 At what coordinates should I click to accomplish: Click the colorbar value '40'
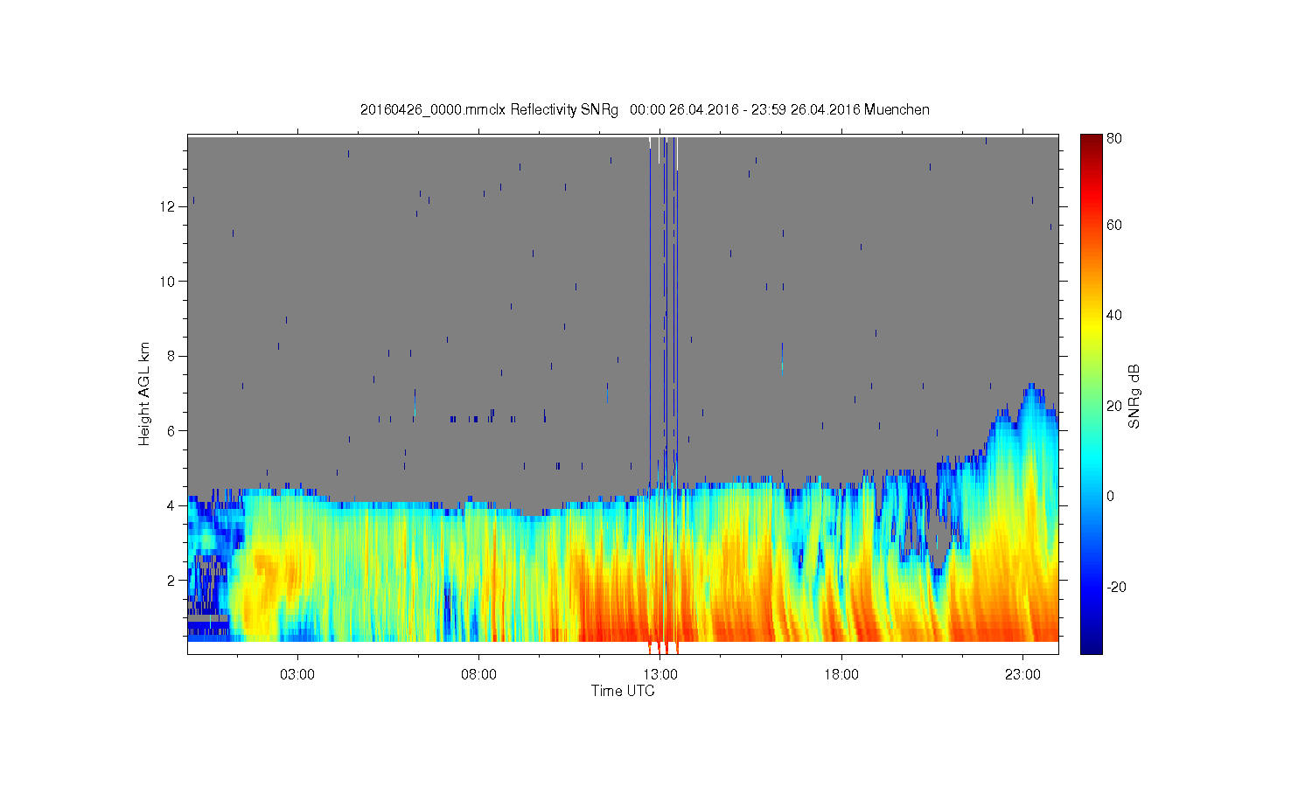[x=1114, y=316]
